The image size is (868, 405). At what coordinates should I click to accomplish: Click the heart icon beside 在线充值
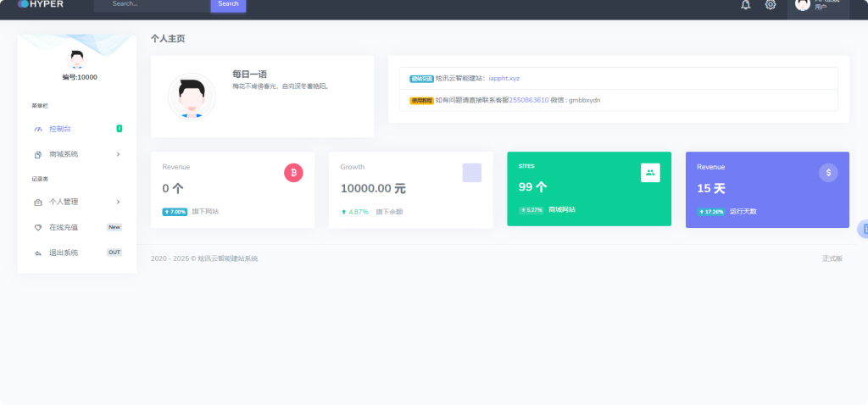coord(37,227)
